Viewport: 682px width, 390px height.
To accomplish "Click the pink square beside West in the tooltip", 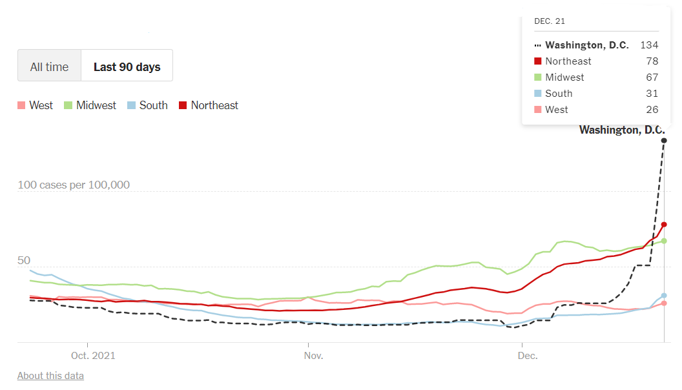I will pyautogui.click(x=537, y=109).
